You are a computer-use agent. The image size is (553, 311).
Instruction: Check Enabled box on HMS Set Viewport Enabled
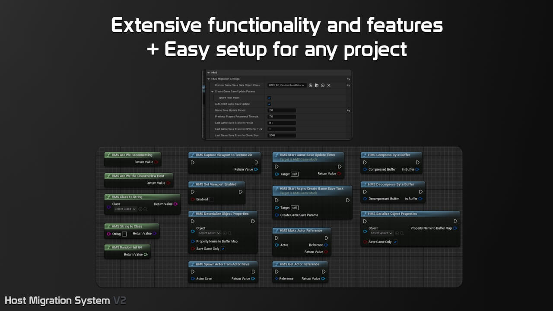click(211, 200)
